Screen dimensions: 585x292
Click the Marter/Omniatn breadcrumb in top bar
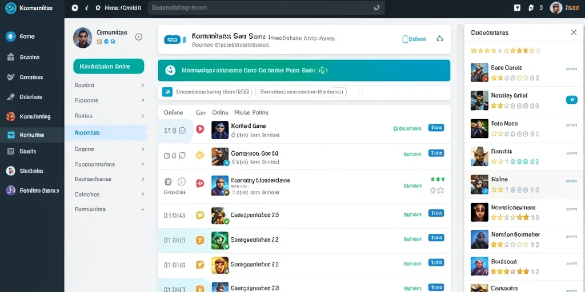(x=122, y=7)
